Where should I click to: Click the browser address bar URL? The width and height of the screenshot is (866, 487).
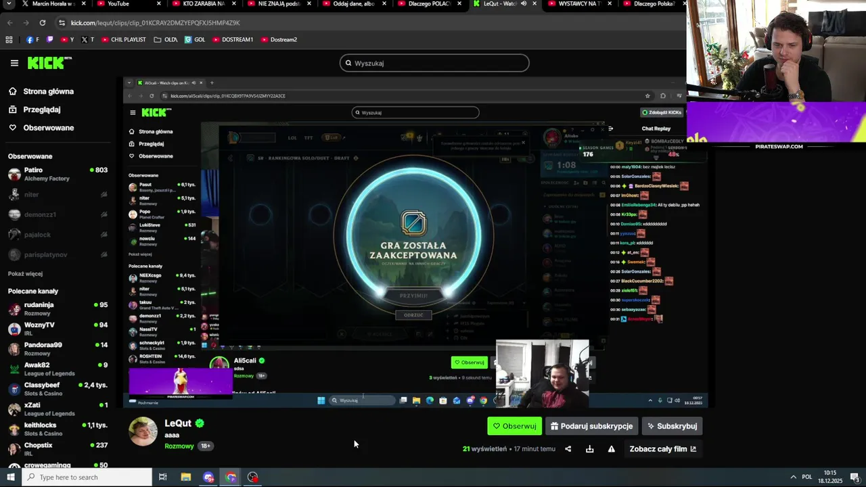156,23
